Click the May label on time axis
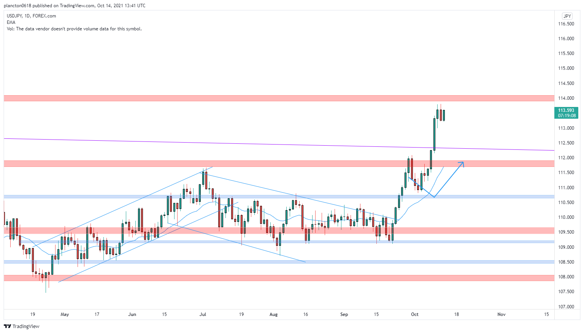 (x=65, y=314)
